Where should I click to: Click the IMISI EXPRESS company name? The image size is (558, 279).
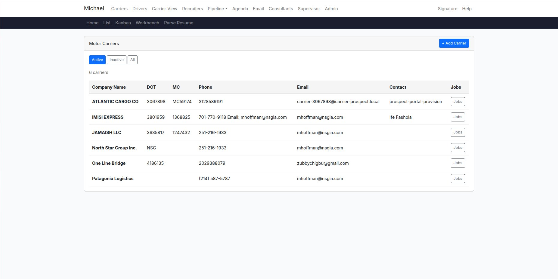[x=108, y=117]
